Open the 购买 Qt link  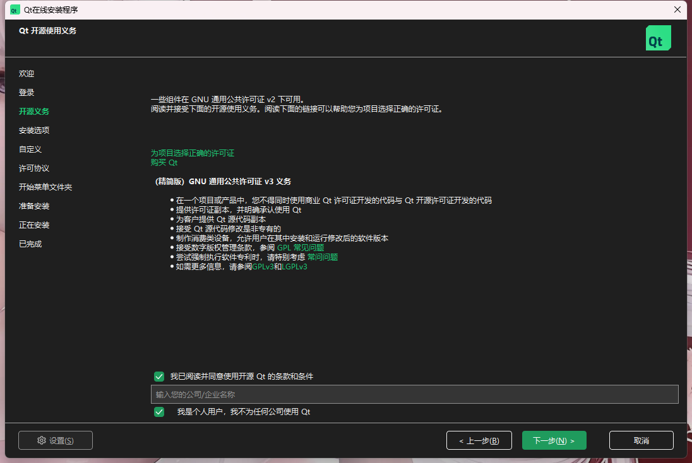[x=164, y=163]
